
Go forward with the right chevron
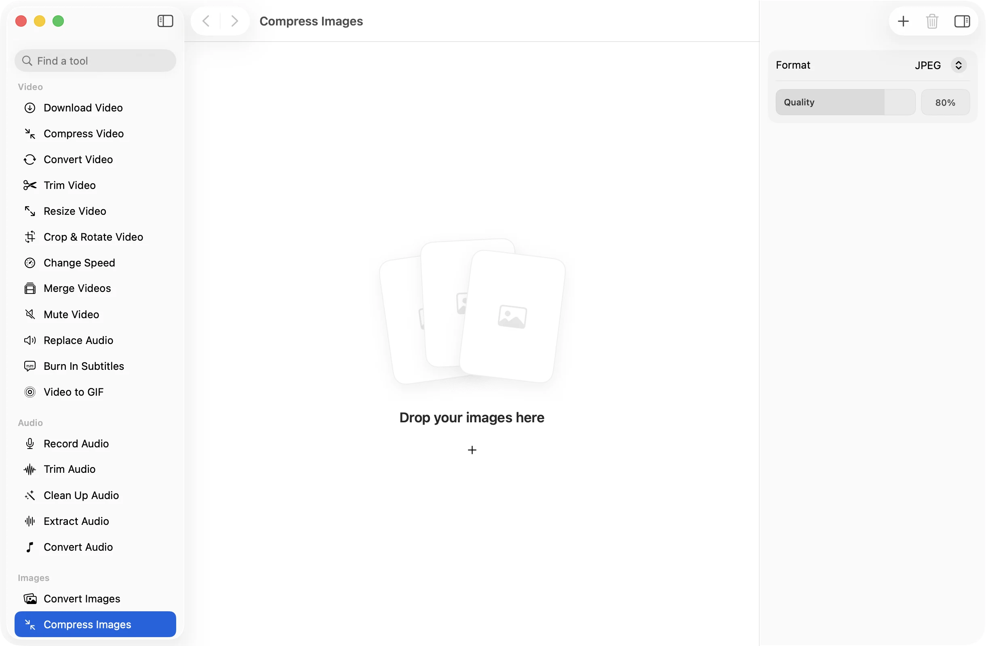[234, 21]
